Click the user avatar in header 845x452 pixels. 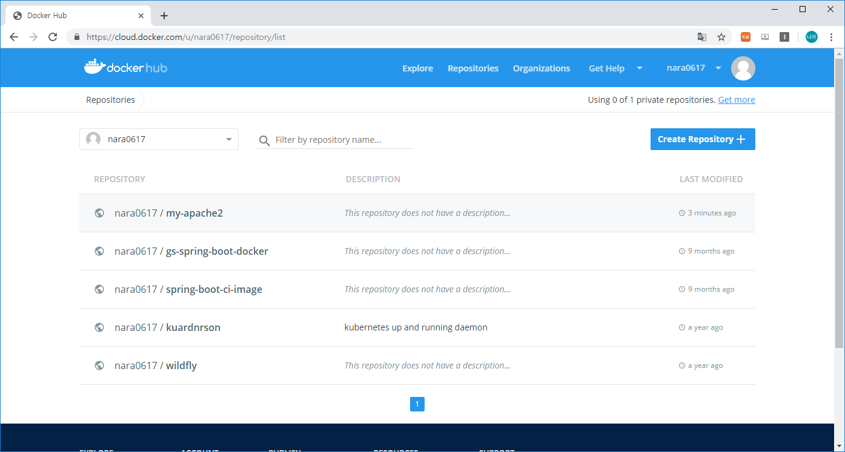pyautogui.click(x=743, y=68)
